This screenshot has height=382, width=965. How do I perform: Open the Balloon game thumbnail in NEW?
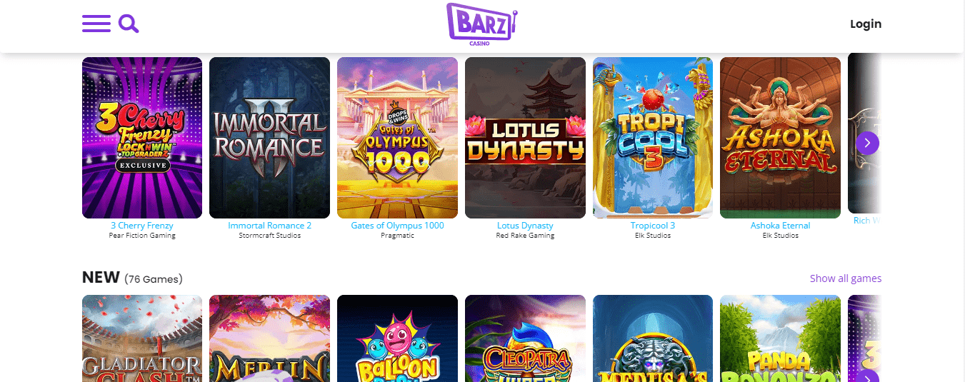[x=397, y=338]
